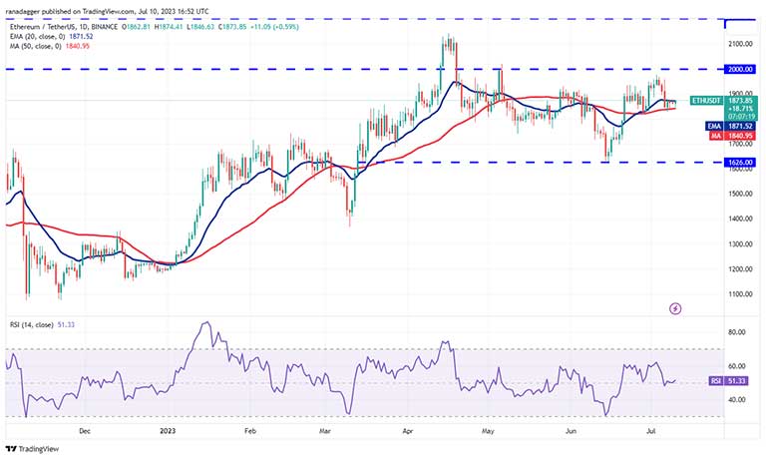Click 1200.00 on the price axis

pyautogui.click(x=740, y=268)
